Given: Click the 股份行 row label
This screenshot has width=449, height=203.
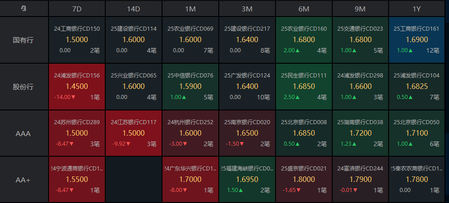Looking at the screenshot, I should (x=24, y=87).
